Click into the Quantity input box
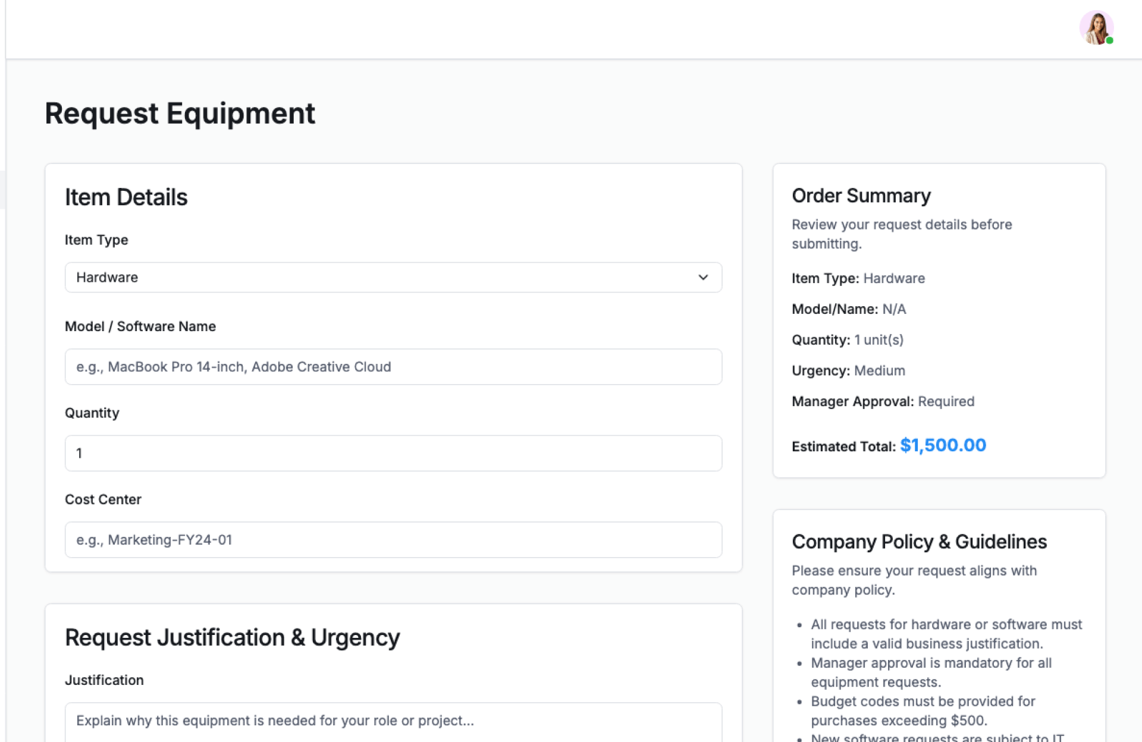Viewport: 1142px width, 742px height. pyautogui.click(x=393, y=454)
